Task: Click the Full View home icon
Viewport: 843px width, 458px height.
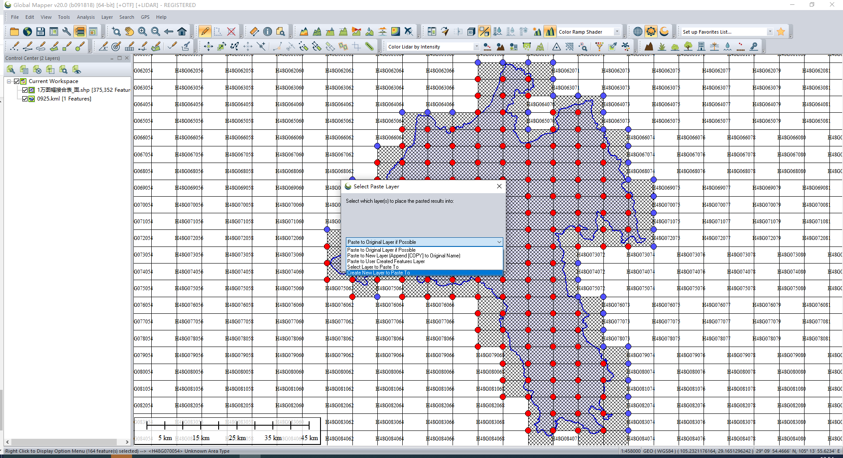Action: tap(182, 31)
